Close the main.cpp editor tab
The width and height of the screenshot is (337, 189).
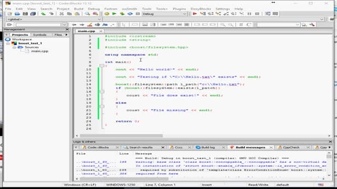101,31
